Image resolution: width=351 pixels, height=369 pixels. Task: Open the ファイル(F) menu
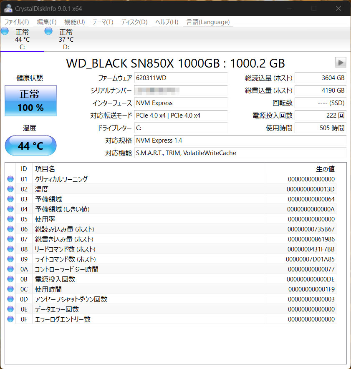(17, 22)
